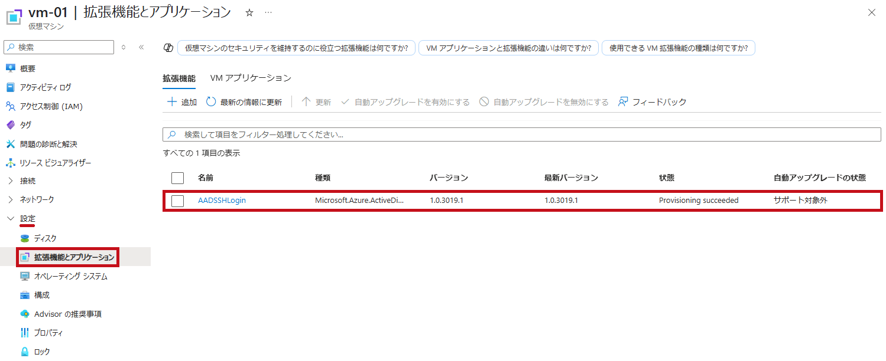Screen dimensions: 886x361
Task: Open プロパティ properties icon in sidebar
Action: [25, 333]
